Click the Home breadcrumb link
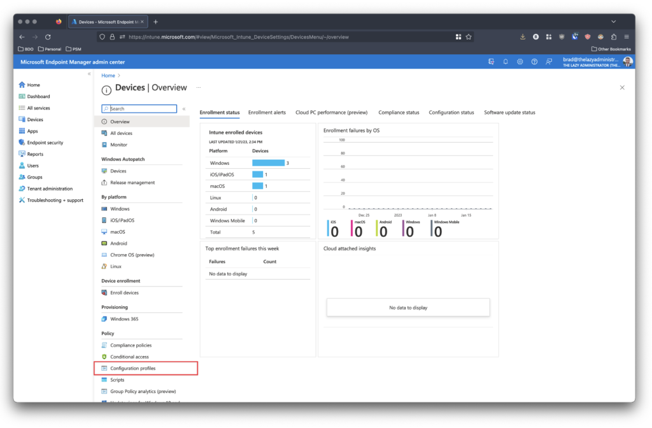 [x=108, y=76]
